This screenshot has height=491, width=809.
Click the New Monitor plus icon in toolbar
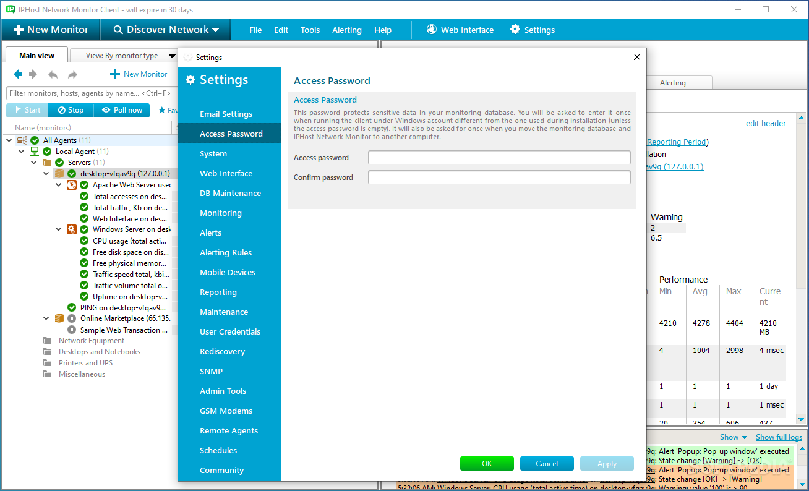pos(19,30)
